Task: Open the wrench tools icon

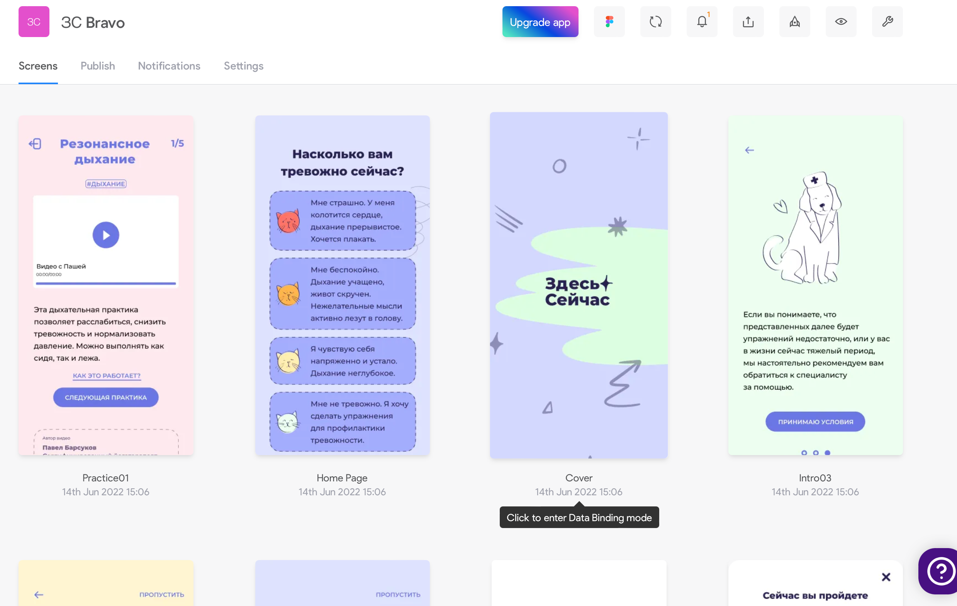Action: [x=887, y=22]
